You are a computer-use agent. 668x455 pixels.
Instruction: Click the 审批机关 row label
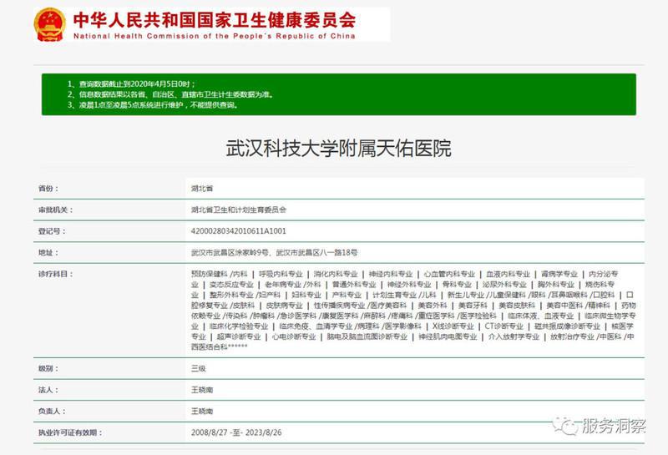[x=55, y=210]
